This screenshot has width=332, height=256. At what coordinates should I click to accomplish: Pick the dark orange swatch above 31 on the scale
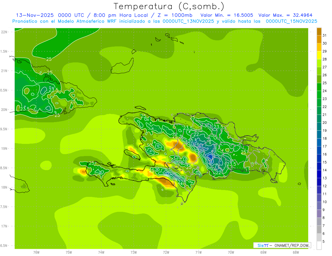319,31
